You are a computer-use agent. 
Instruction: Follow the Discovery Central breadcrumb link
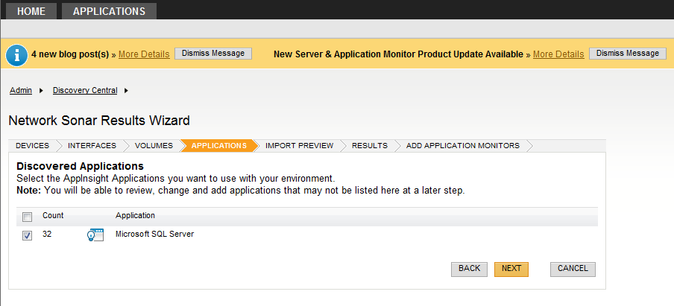[85, 91]
